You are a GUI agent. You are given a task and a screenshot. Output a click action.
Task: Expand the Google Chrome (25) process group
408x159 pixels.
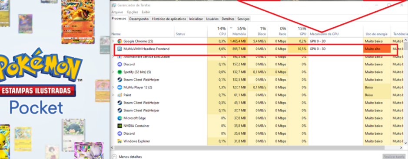point(113,41)
